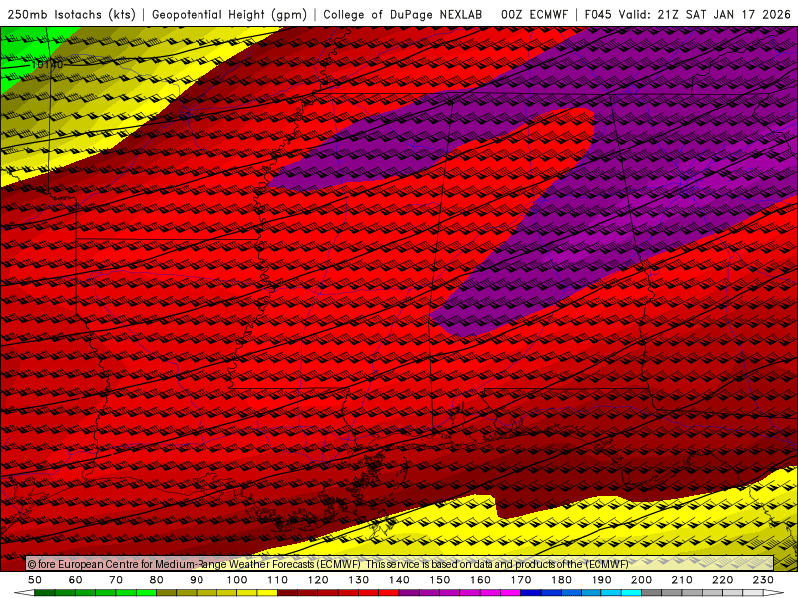Screen dimensions: 798x598
Task: Click legend value 70
Action: tap(116, 580)
